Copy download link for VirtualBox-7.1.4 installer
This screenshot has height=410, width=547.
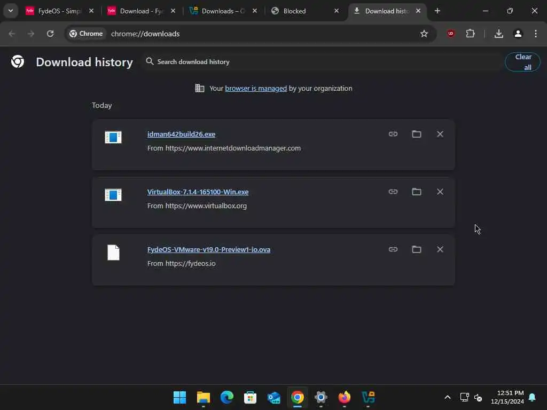click(393, 192)
